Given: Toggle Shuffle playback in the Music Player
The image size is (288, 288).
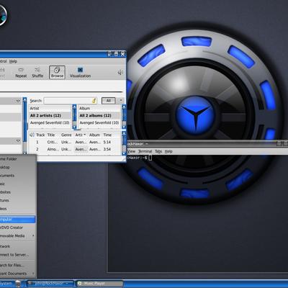Looking at the screenshot, I should (37, 73).
